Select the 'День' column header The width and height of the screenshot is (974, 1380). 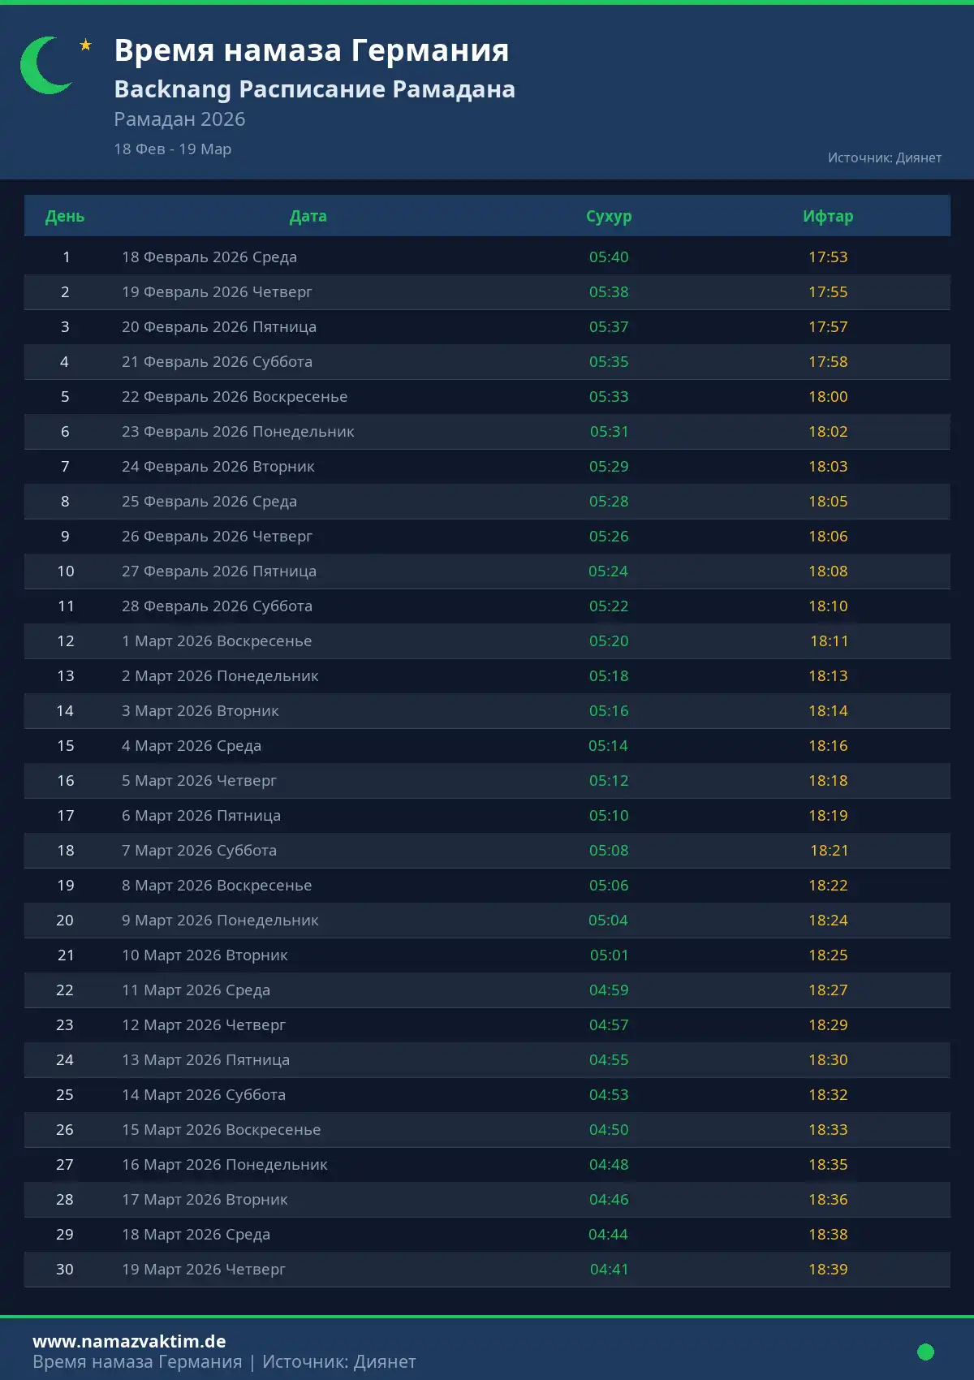(x=65, y=216)
